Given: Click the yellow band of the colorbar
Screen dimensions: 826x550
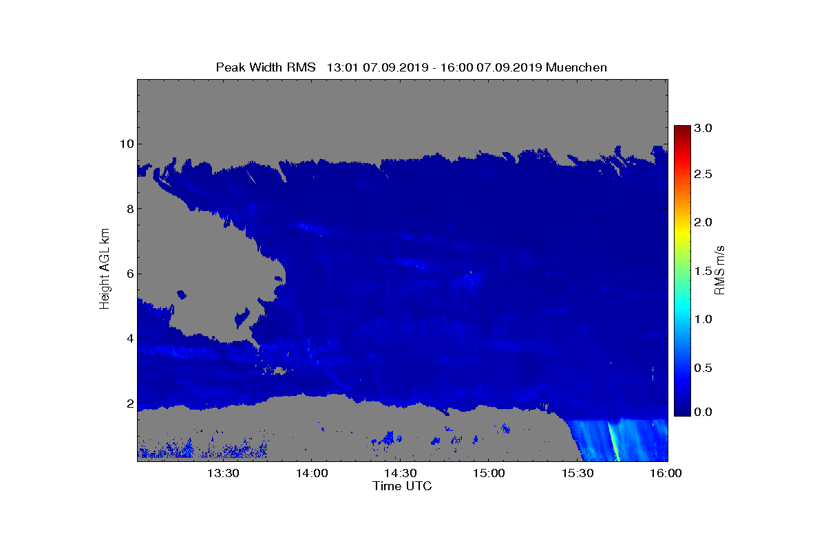Looking at the screenshot, I should click(682, 230).
